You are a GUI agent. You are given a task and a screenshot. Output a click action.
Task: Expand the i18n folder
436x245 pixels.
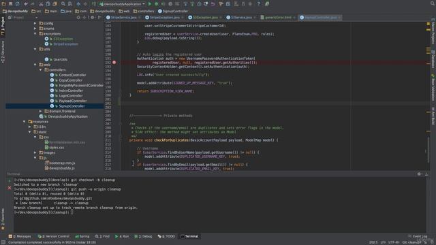point(30,127)
